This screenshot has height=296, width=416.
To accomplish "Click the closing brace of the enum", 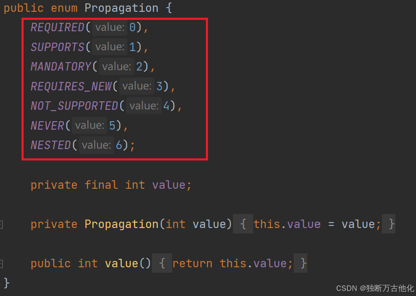I will [7, 283].
